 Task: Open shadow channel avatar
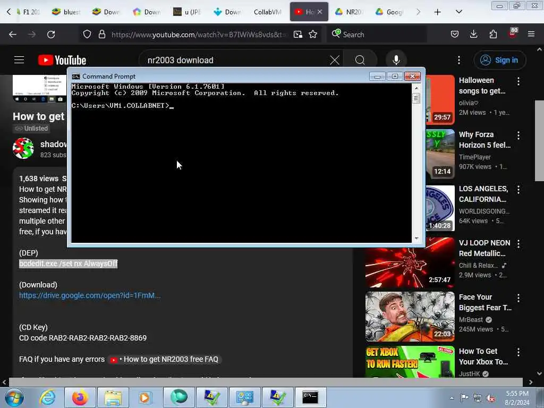(23, 148)
